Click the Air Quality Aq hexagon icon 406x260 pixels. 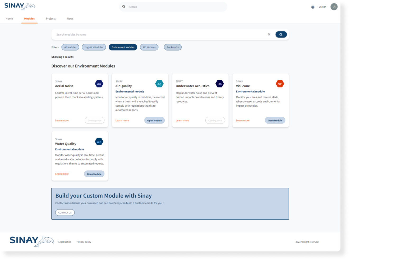tap(159, 84)
